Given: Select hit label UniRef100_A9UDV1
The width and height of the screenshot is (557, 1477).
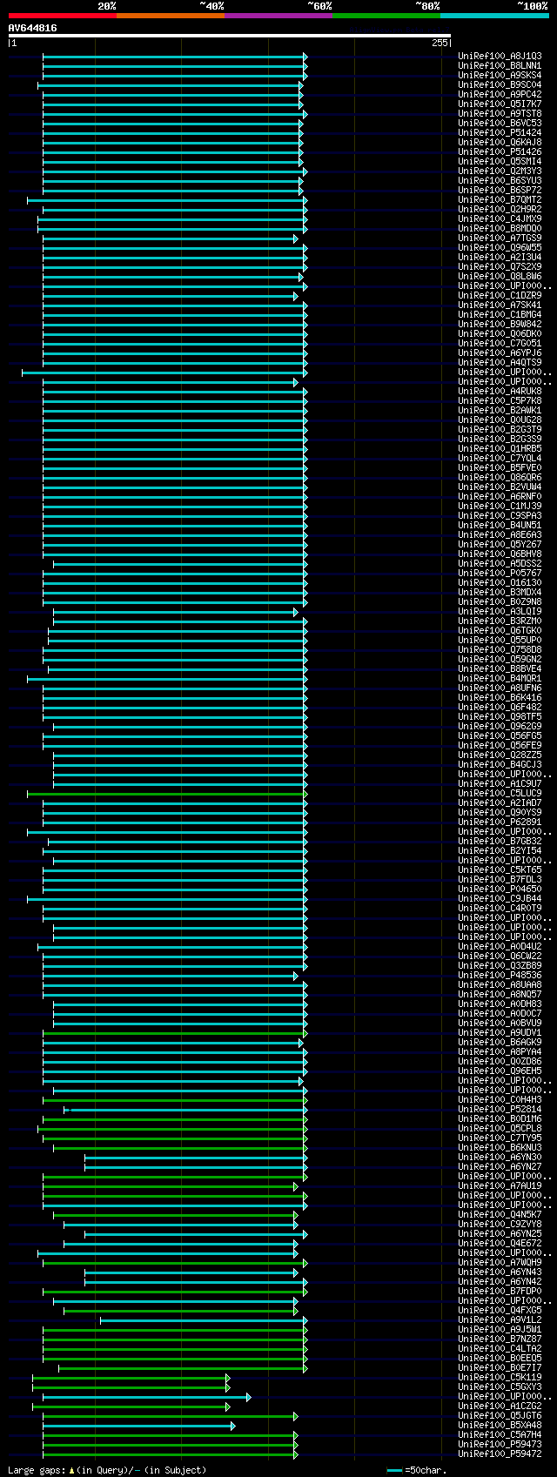Looking at the screenshot, I should 500,1033.
